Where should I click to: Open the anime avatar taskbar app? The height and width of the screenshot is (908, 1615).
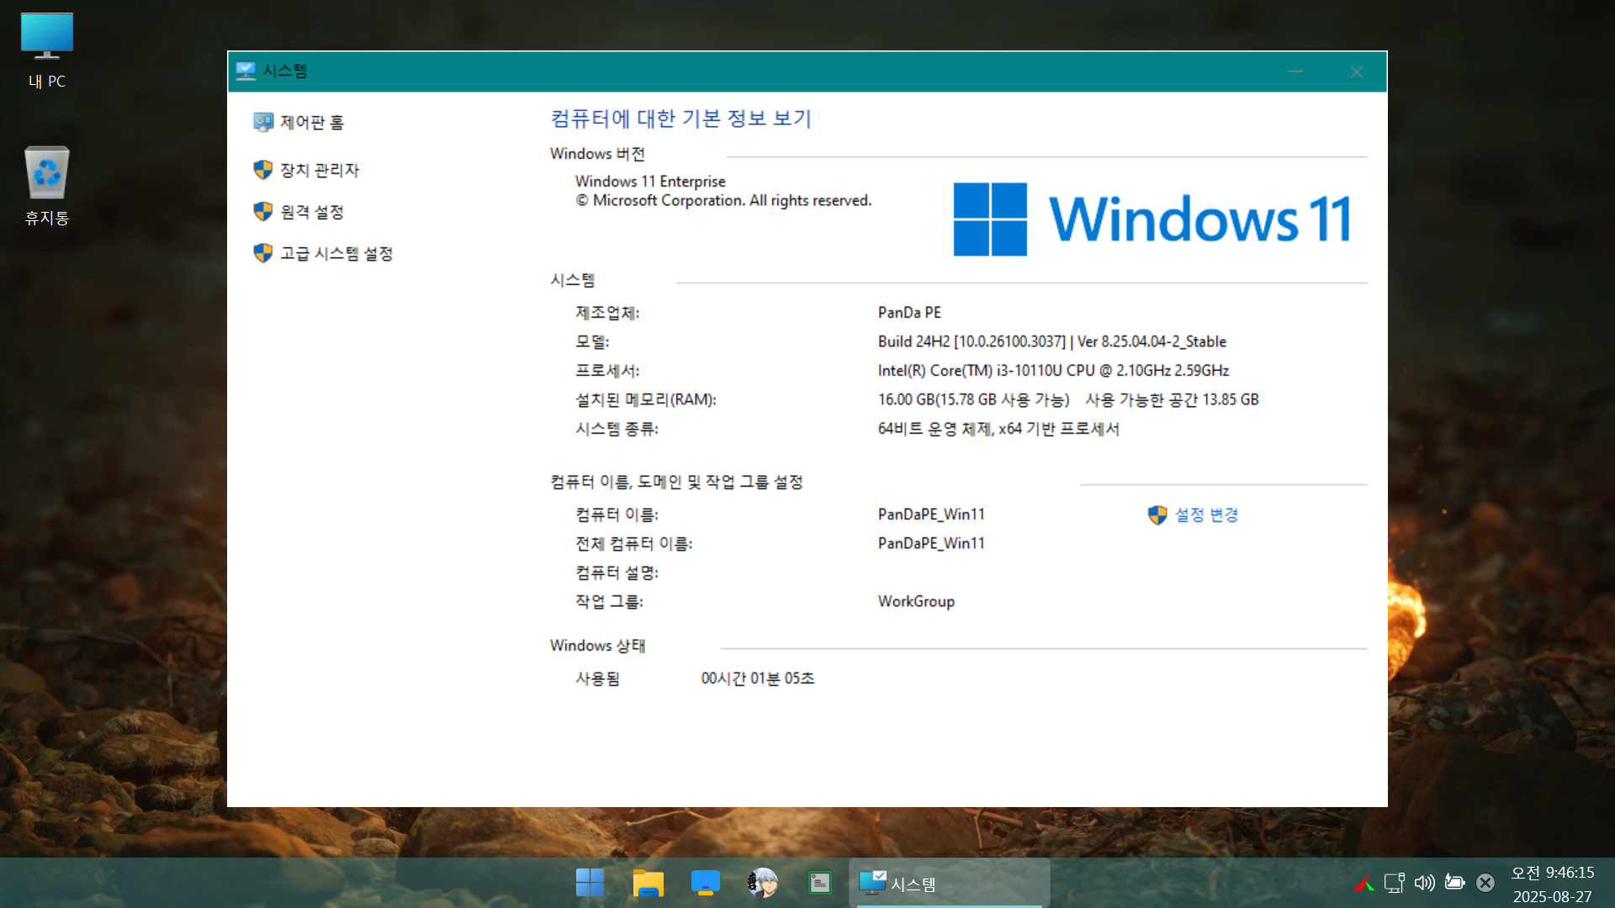tap(762, 883)
